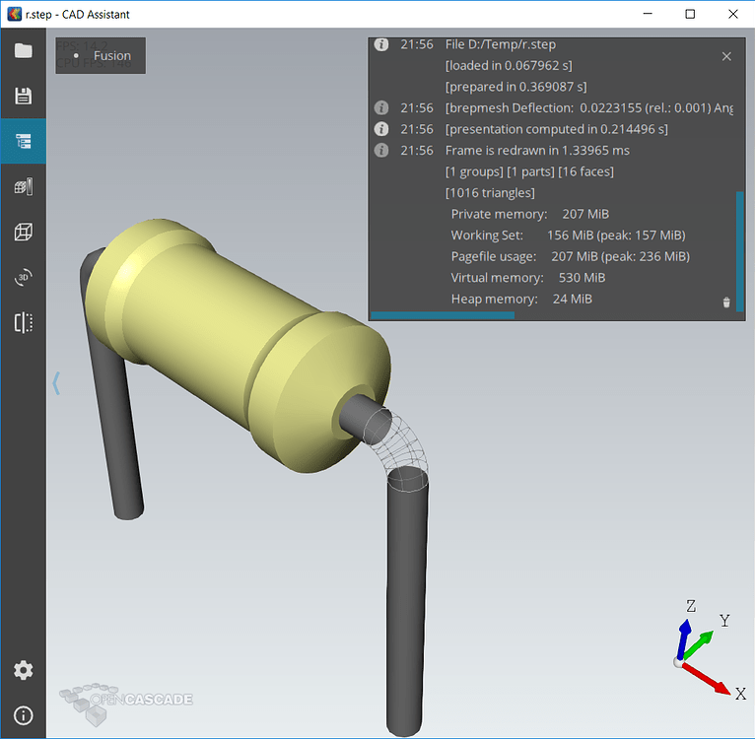Select the wireframe cube view icon
Viewport: 755px width, 739px height.
point(23,232)
